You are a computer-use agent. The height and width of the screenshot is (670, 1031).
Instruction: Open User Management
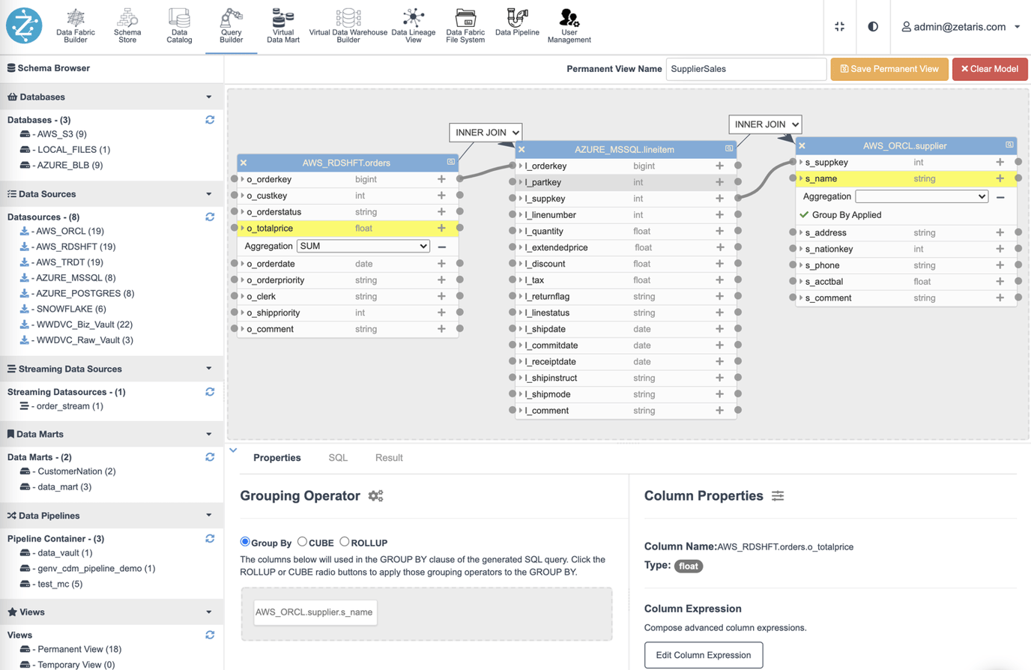point(569,26)
